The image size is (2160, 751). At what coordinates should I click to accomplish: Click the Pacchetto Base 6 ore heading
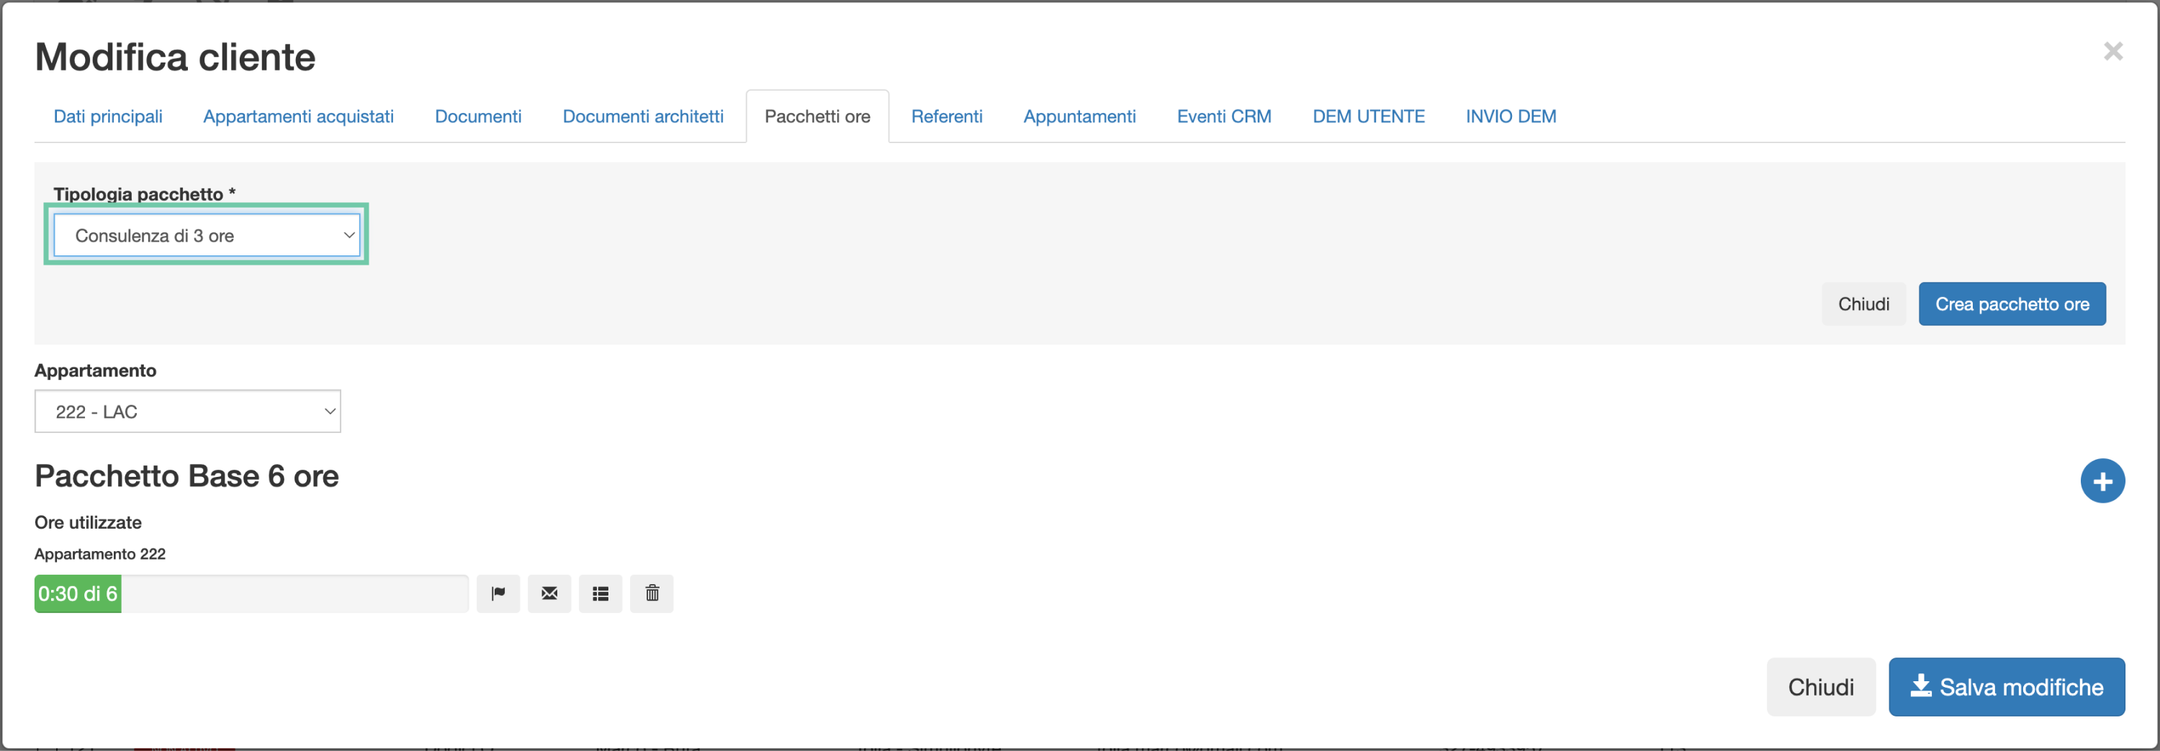point(186,476)
